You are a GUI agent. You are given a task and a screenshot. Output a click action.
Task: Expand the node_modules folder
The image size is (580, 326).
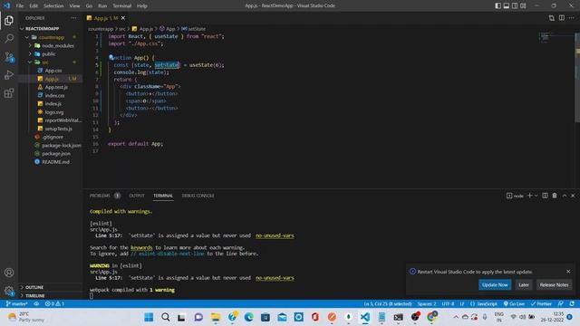[58, 45]
